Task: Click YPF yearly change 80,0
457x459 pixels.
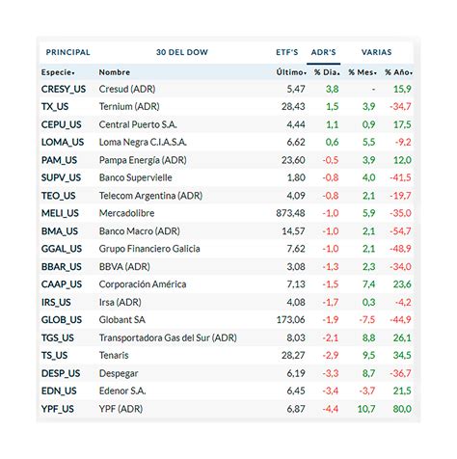Action: tap(402, 409)
